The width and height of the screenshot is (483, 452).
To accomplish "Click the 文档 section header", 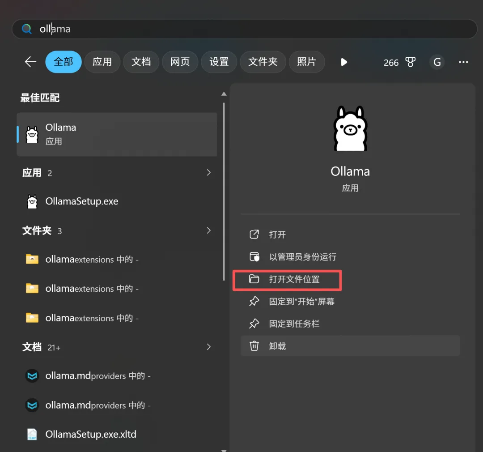I will [x=32, y=347].
